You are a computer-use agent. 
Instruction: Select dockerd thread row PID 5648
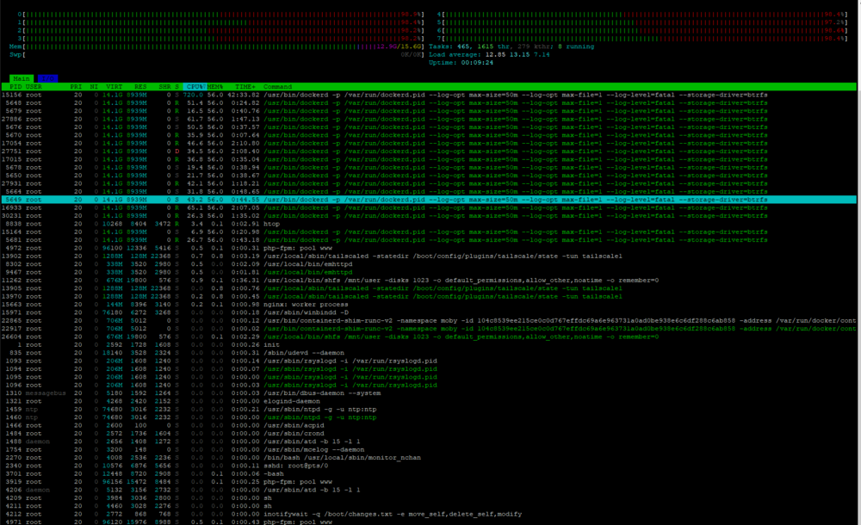click(x=428, y=102)
